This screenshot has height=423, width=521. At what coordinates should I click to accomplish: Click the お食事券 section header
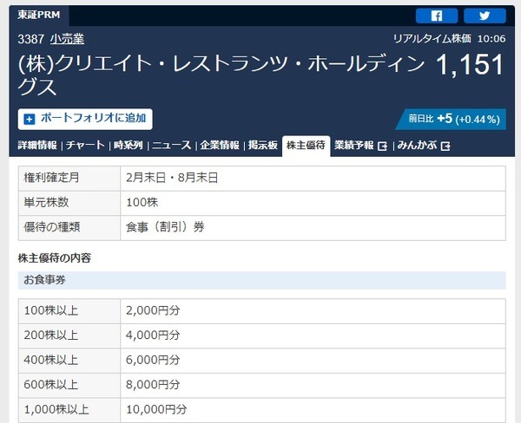tap(262, 280)
